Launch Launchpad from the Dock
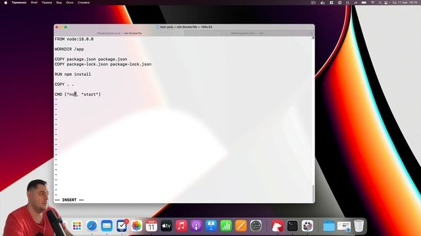Viewport: 421px width, 236px height. [77, 226]
